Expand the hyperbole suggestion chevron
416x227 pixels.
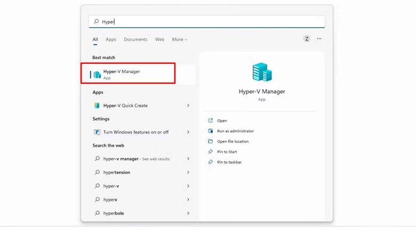[188, 213]
